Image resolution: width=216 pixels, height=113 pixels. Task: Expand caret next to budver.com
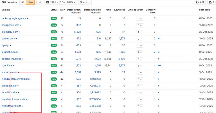coord(16,39)
